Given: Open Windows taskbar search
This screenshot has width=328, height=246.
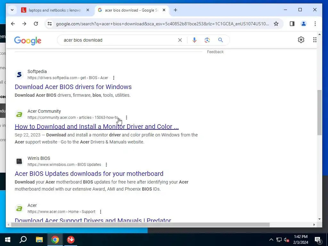Looking at the screenshot, I should point(23,240).
